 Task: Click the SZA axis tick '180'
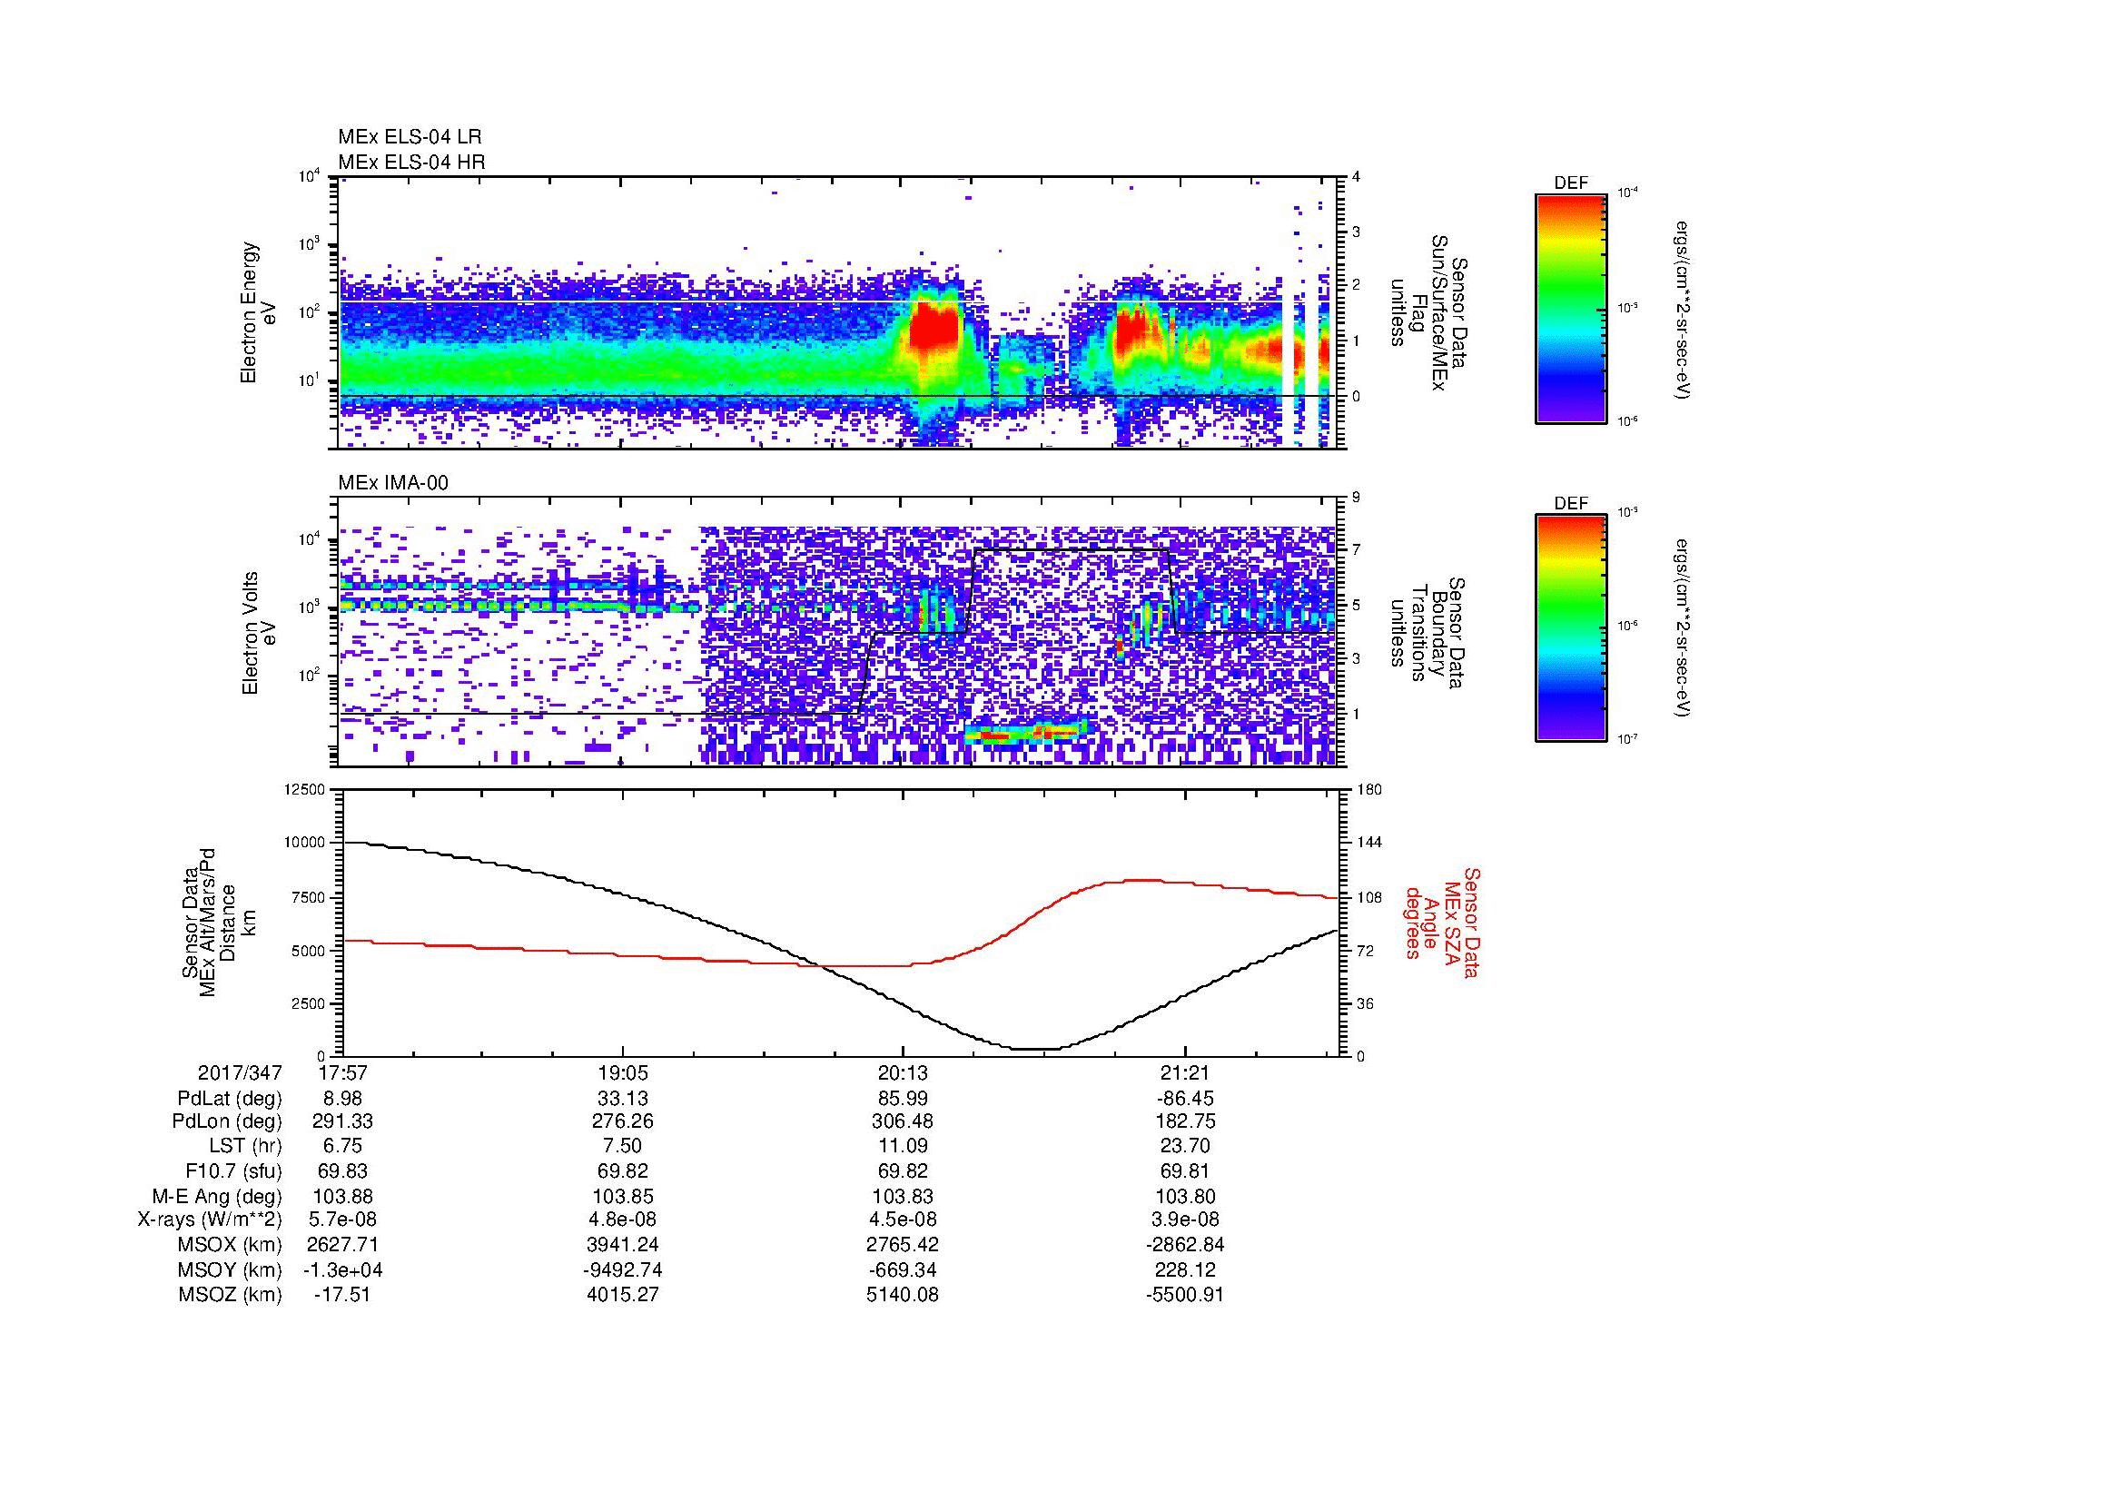1368,789
